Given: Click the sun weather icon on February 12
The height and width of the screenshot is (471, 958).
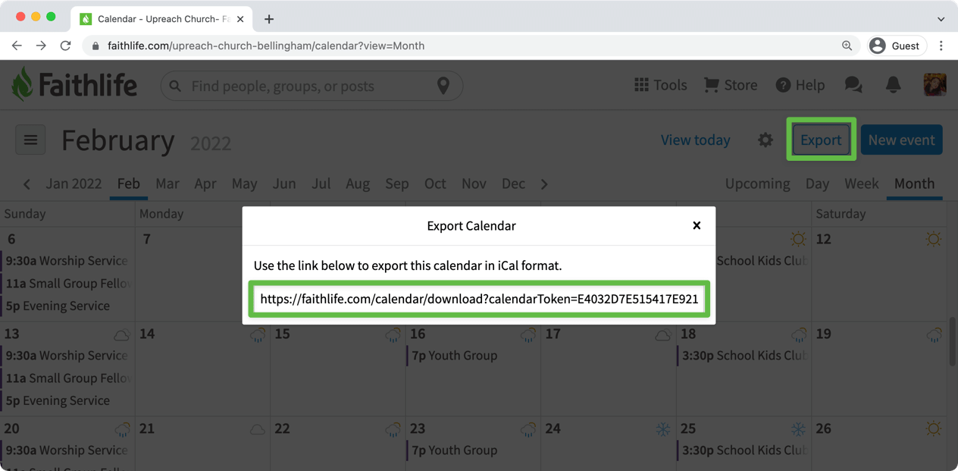Looking at the screenshot, I should coord(934,240).
